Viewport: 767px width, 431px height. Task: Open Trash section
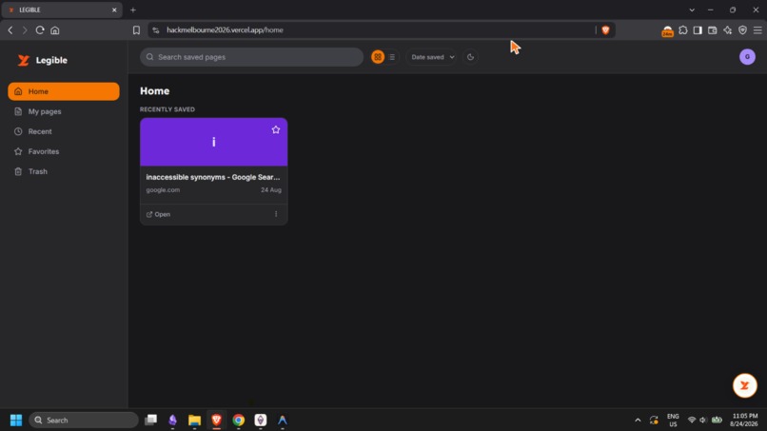pos(64,171)
